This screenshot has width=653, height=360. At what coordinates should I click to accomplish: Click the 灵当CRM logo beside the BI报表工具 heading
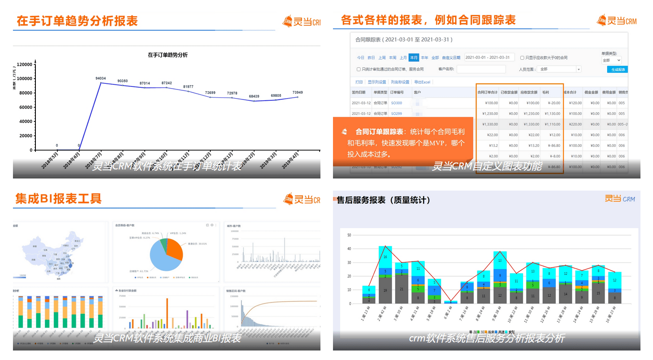tap(302, 199)
